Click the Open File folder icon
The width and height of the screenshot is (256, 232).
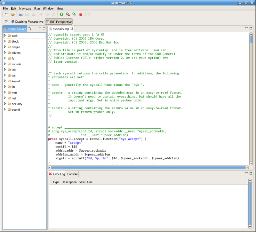pos(13,14)
